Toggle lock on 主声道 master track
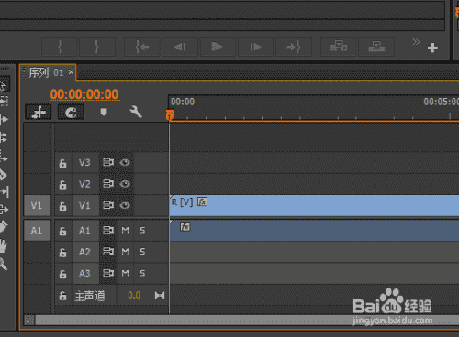The width and height of the screenshot is (459, 337). click(62, 296)
